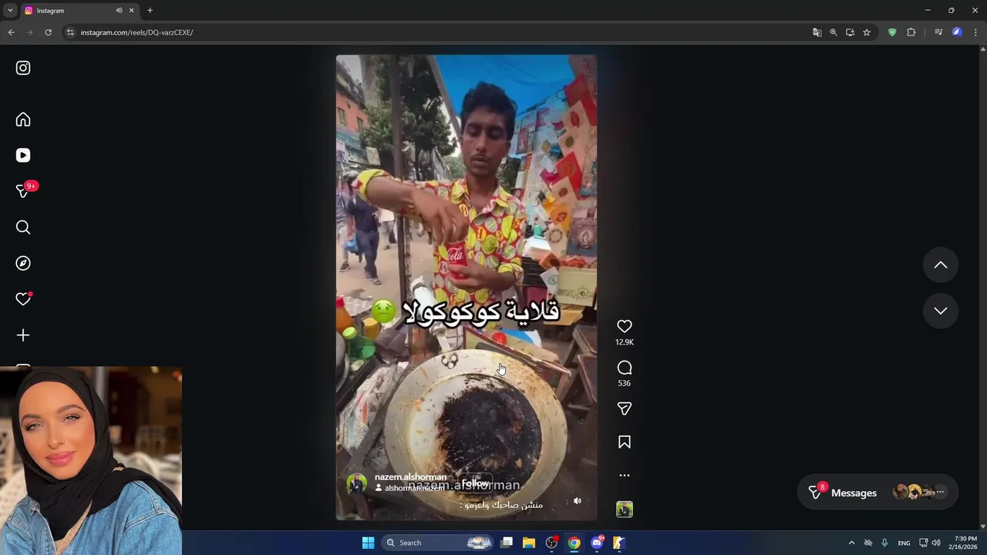Go to the next reel with down arrow
This screenshot has height=555, width=987.
(941, 311)
